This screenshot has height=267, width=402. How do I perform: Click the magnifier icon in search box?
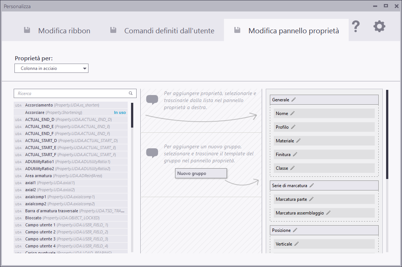[x=131, y=93]
